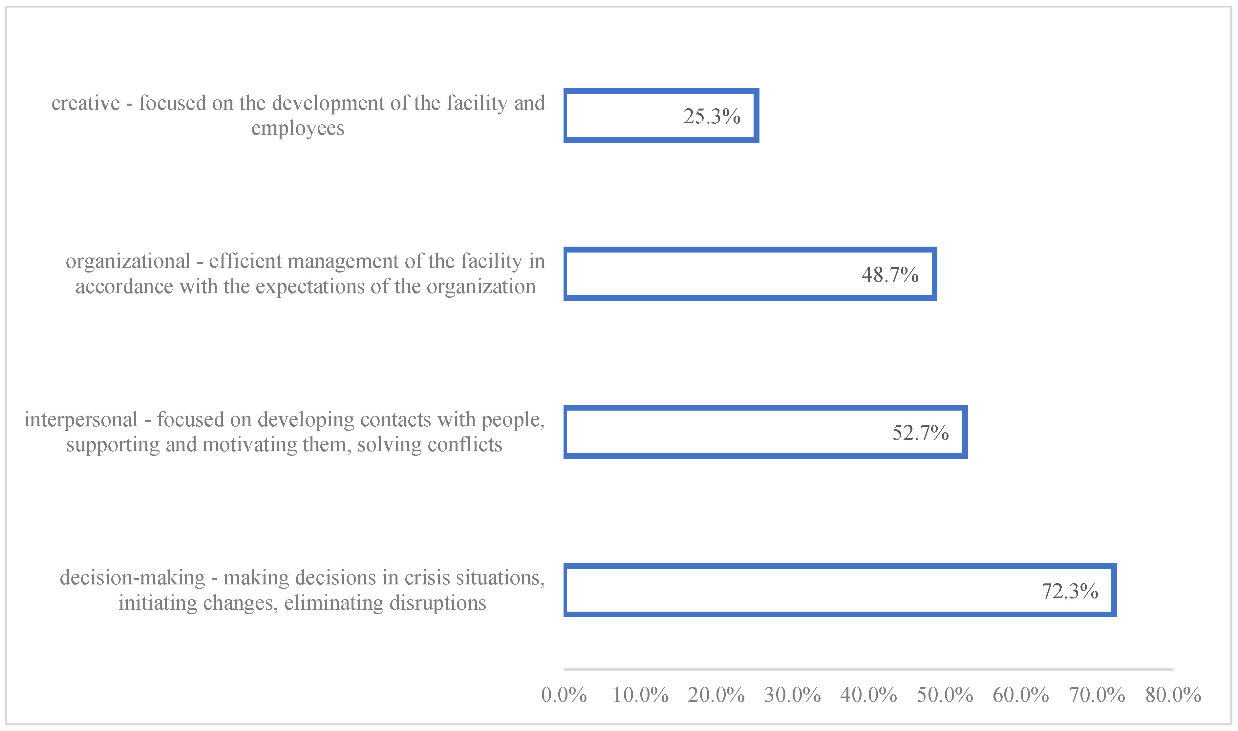
Task: Click the 50.0% axis tick label
Action: 945,695
